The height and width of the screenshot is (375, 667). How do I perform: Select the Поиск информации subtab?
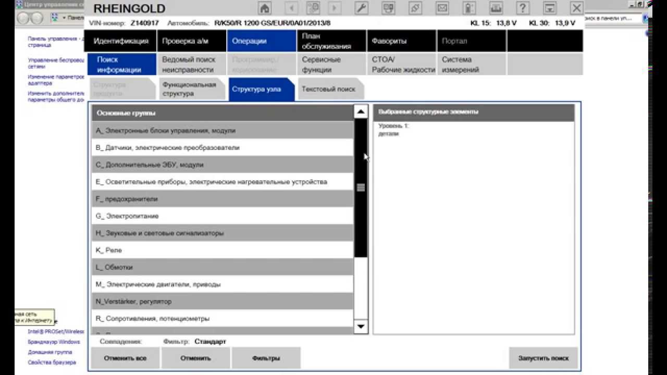click(x=121, y=65)
